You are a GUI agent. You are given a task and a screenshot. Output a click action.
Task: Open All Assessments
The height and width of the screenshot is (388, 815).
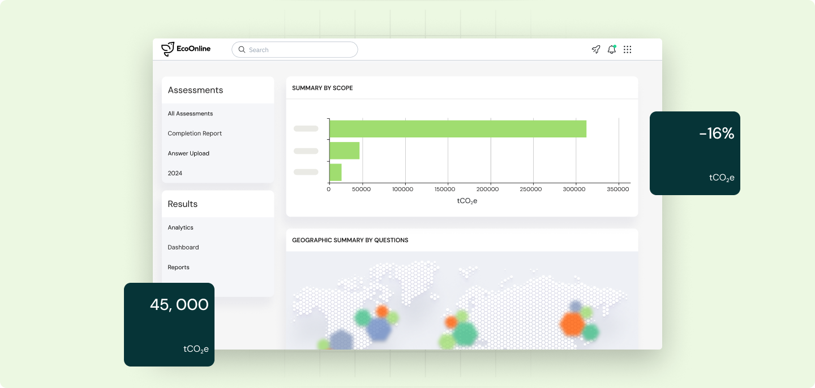(190, 114)
